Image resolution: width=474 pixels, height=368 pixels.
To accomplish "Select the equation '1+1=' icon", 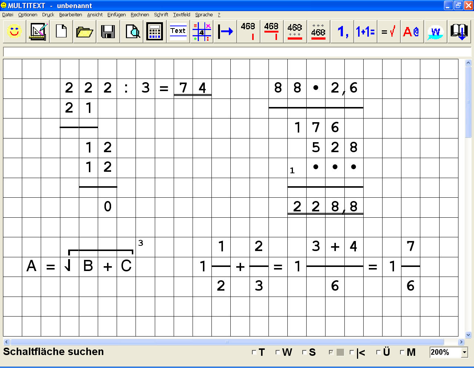I will (x=365, y=31).
